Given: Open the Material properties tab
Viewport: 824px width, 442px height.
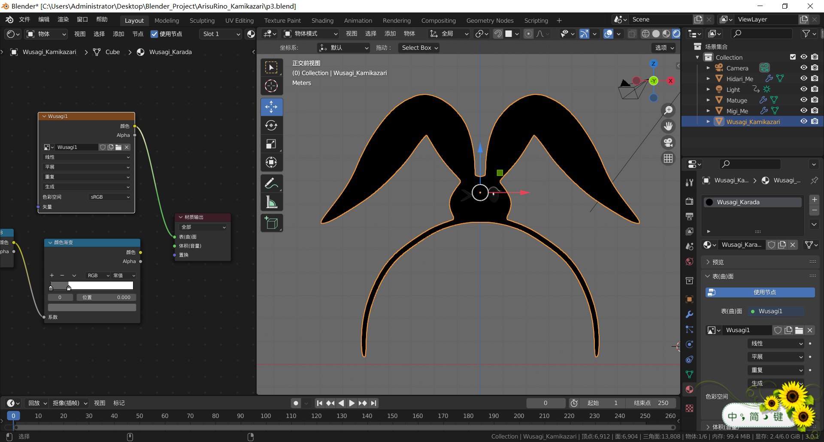Looking at the screenshot, I should coord(689,389).
